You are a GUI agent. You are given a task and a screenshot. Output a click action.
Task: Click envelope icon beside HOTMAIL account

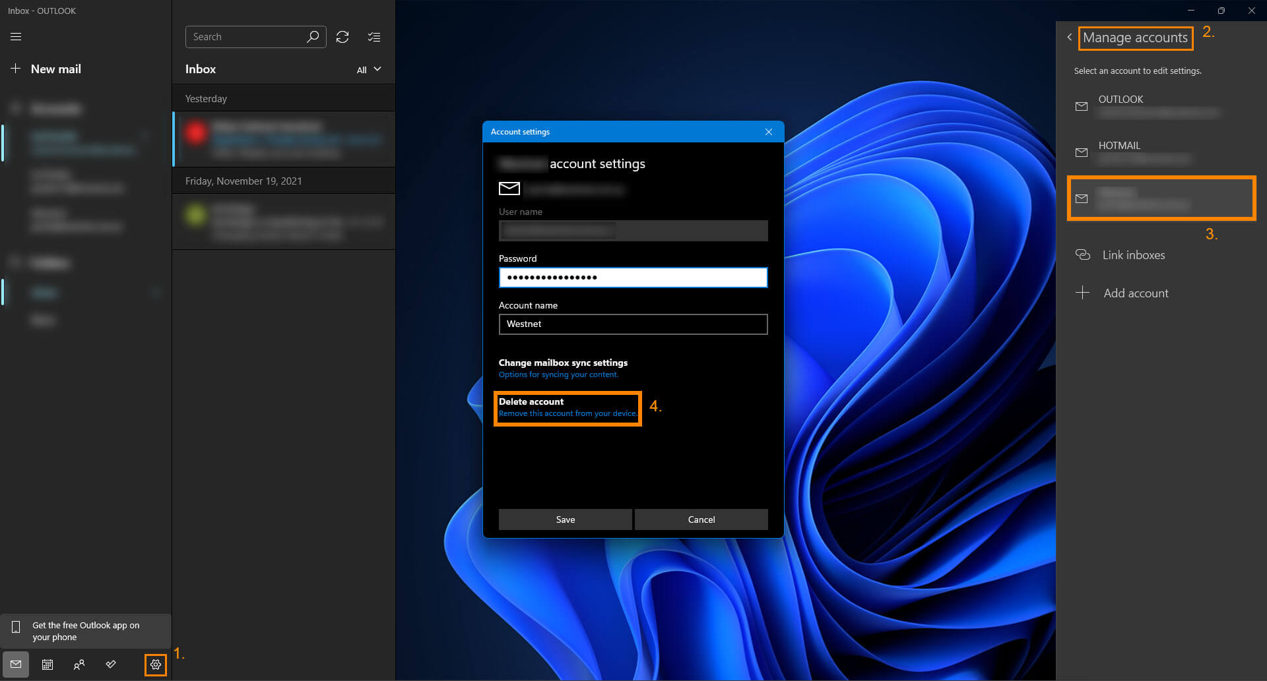point(1082,152)
